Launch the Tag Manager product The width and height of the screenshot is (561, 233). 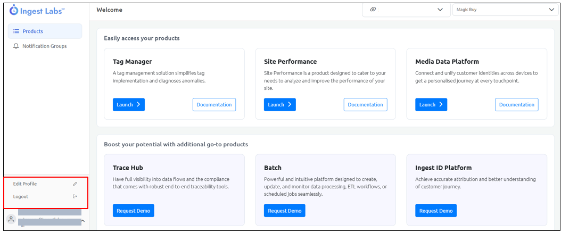tap(128, 105)
